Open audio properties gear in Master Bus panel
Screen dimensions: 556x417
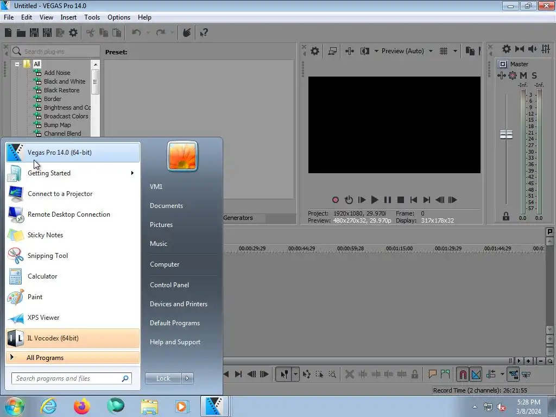[507, 49]
